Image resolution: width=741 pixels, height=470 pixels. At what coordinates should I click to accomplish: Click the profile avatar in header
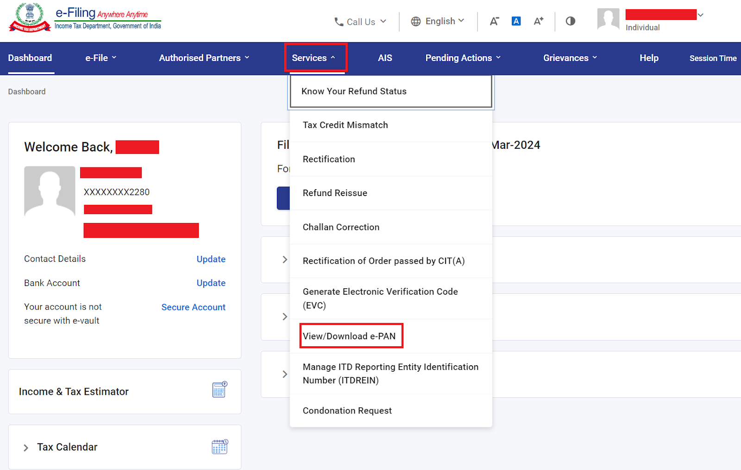[608, 19]
